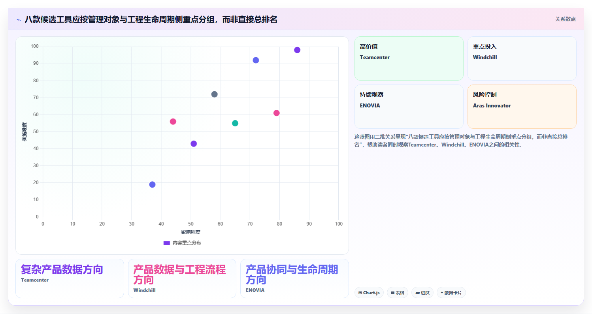Screen dimensions: 592x314
Task: Click the Aras Innovator text in 风险控制
Action: 492,105
